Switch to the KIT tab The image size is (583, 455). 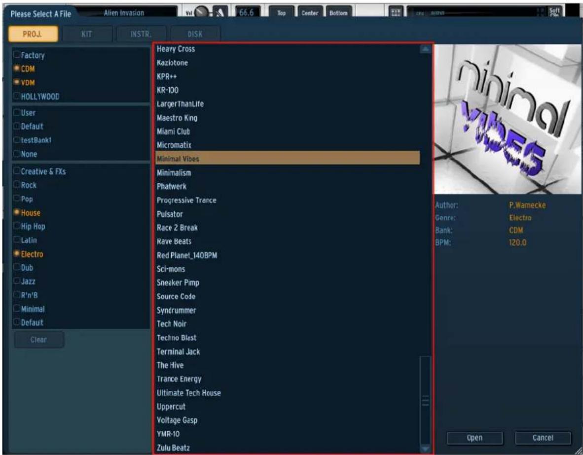tap(87, 34)
